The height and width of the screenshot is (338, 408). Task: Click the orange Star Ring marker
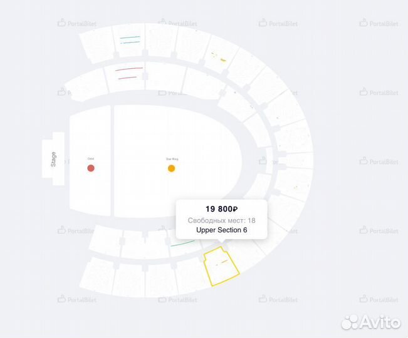[x=171, y=168]
